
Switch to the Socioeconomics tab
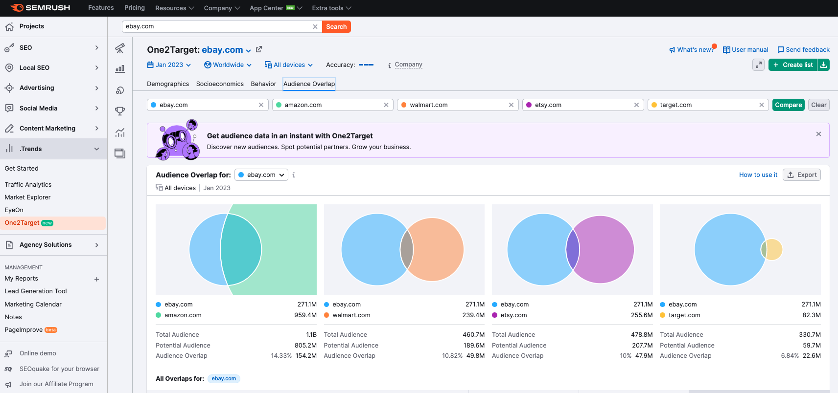click(x=220, y=84)
